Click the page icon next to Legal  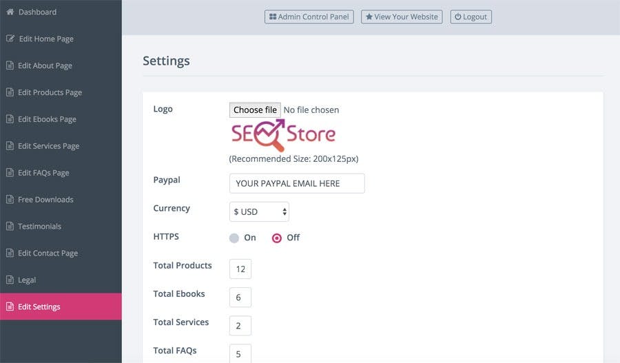pos(10,280)
